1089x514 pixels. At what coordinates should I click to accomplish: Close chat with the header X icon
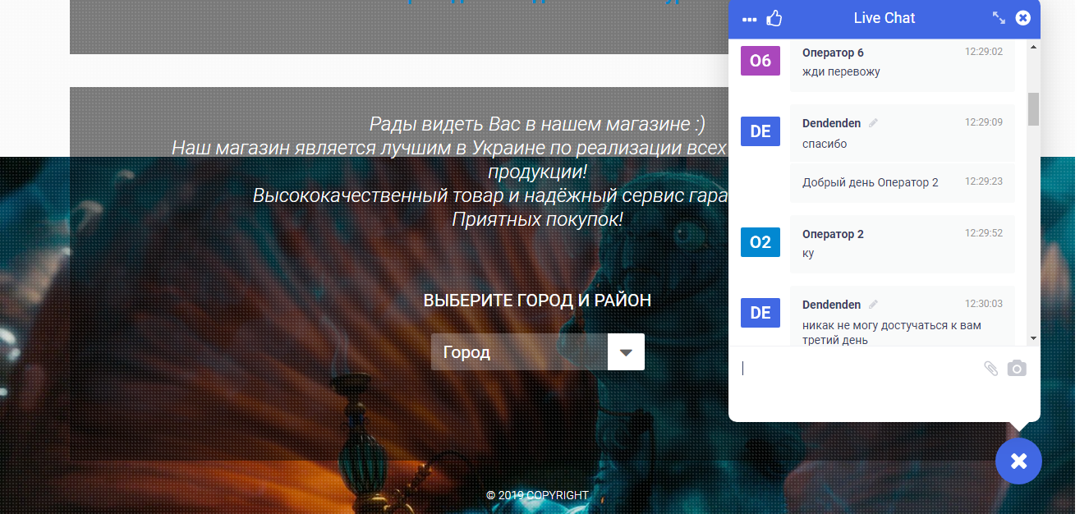click(x=1022, y=18)
